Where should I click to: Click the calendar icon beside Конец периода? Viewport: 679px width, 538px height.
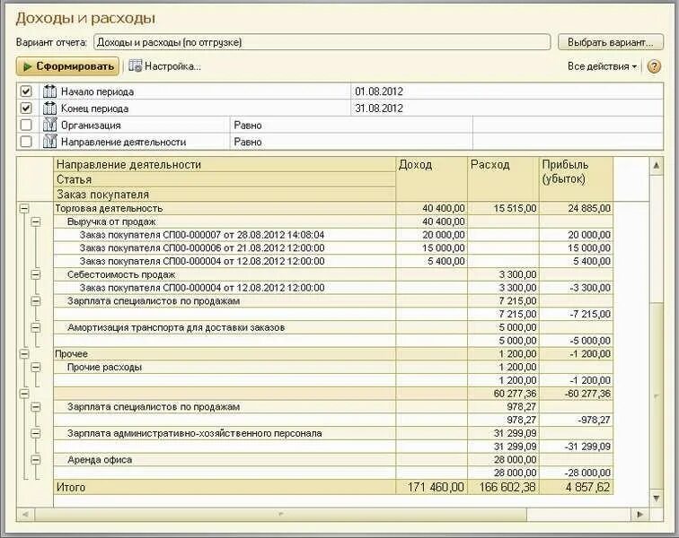(49, 108)
